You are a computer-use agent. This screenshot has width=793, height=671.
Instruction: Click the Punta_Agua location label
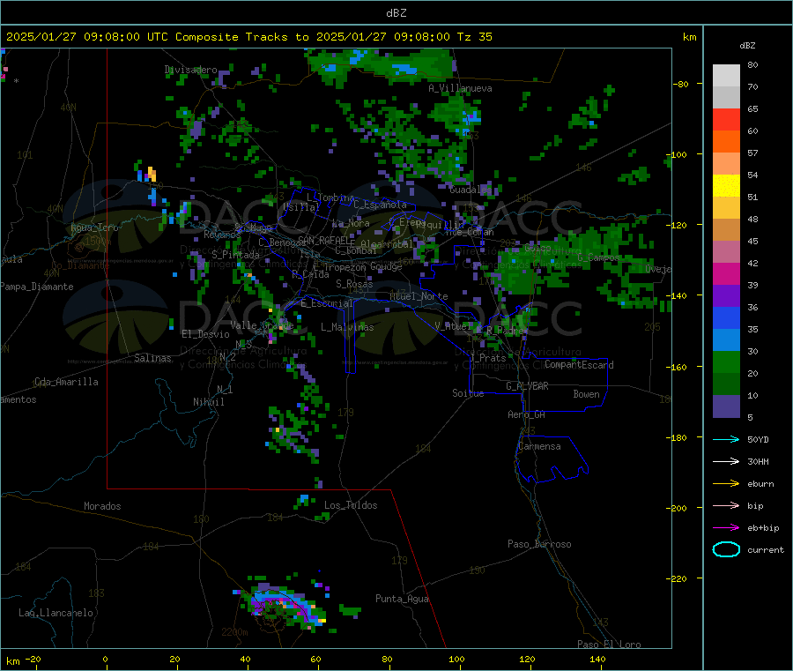point(402,599)
